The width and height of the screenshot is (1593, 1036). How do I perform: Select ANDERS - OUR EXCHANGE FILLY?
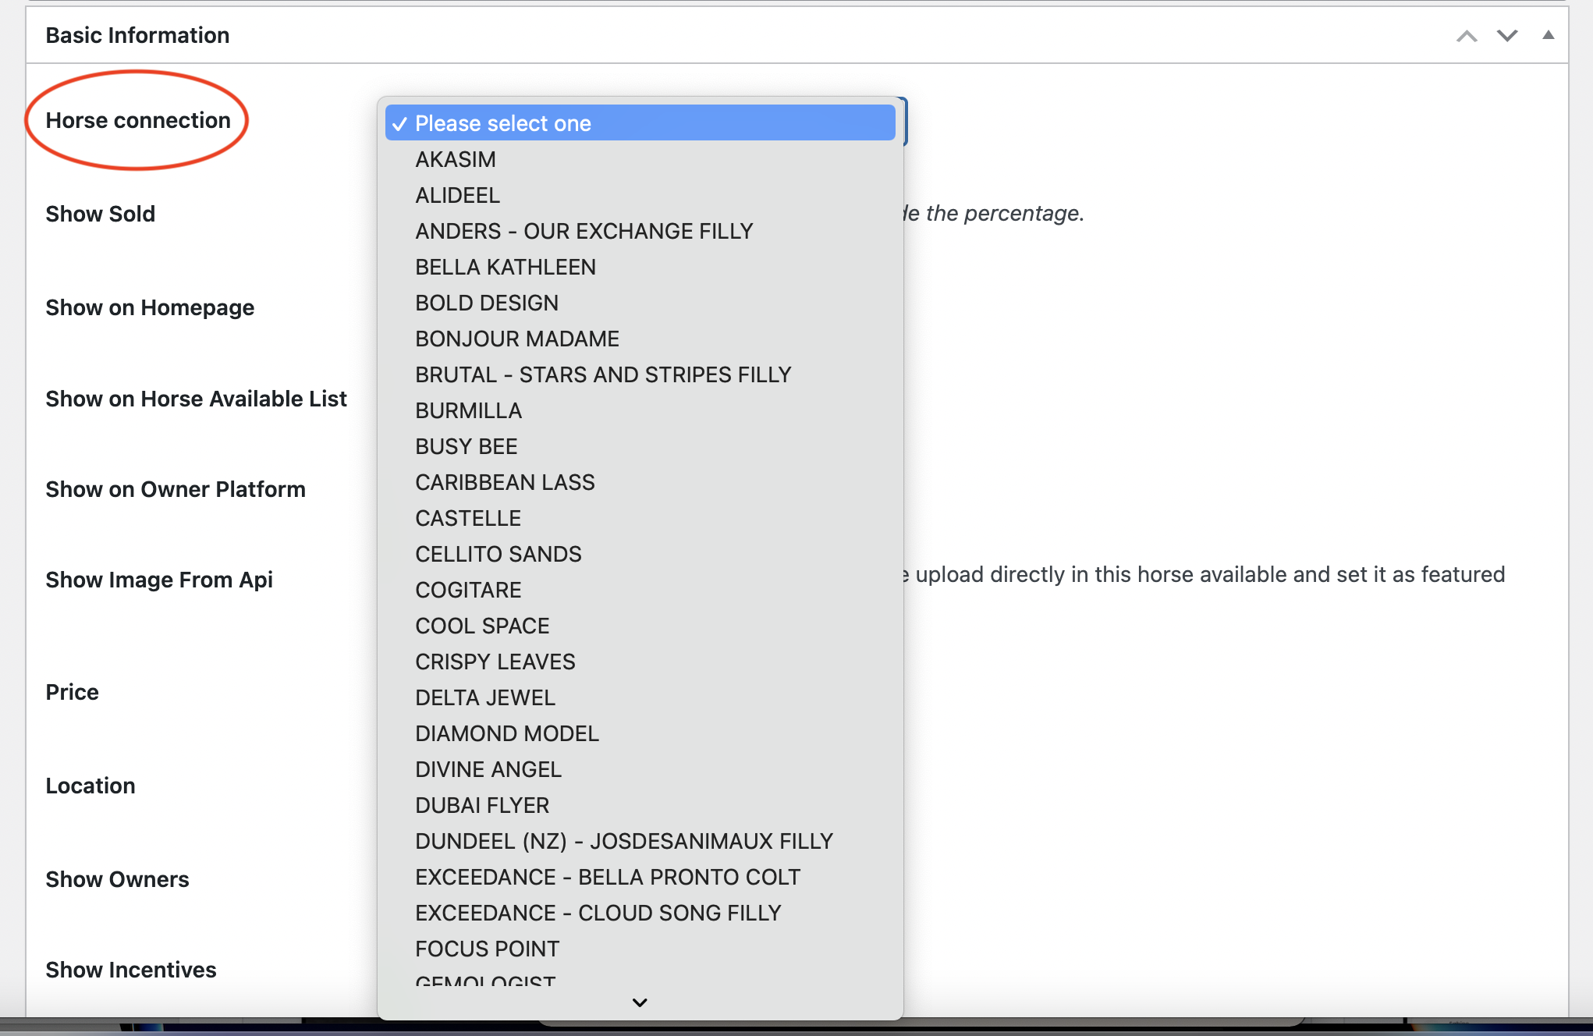pyautogui.click(x=584, y=231)
